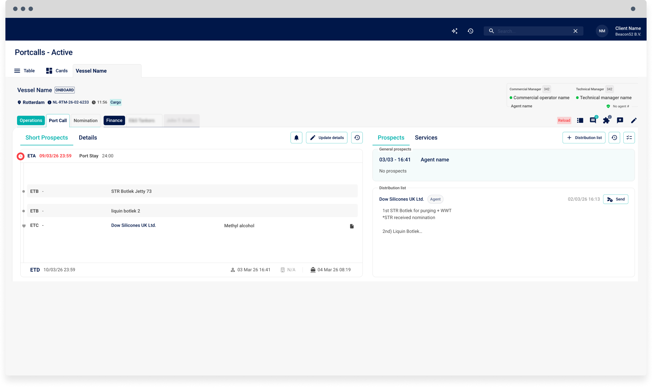This screenshot has width=652, height=389.
Task: Select the Nomination tab
Action: 85,121
